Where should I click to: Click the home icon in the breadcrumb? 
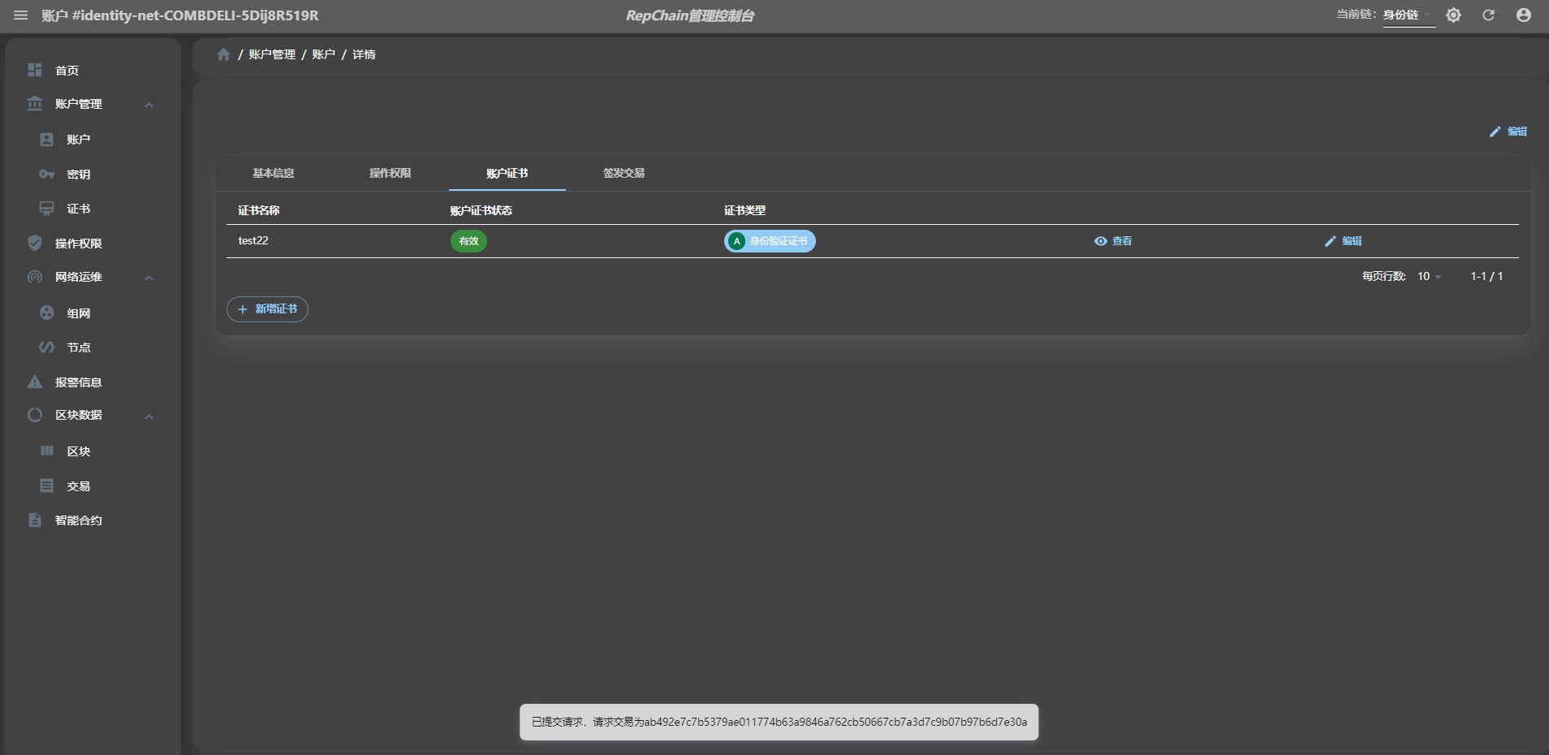click(x=223, y=54)
